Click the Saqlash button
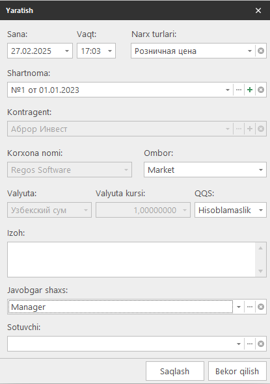Image resolution: width=270 pixels, height=384 pixels. coord(175,371)
